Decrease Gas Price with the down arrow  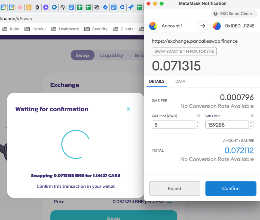[197, 126]
